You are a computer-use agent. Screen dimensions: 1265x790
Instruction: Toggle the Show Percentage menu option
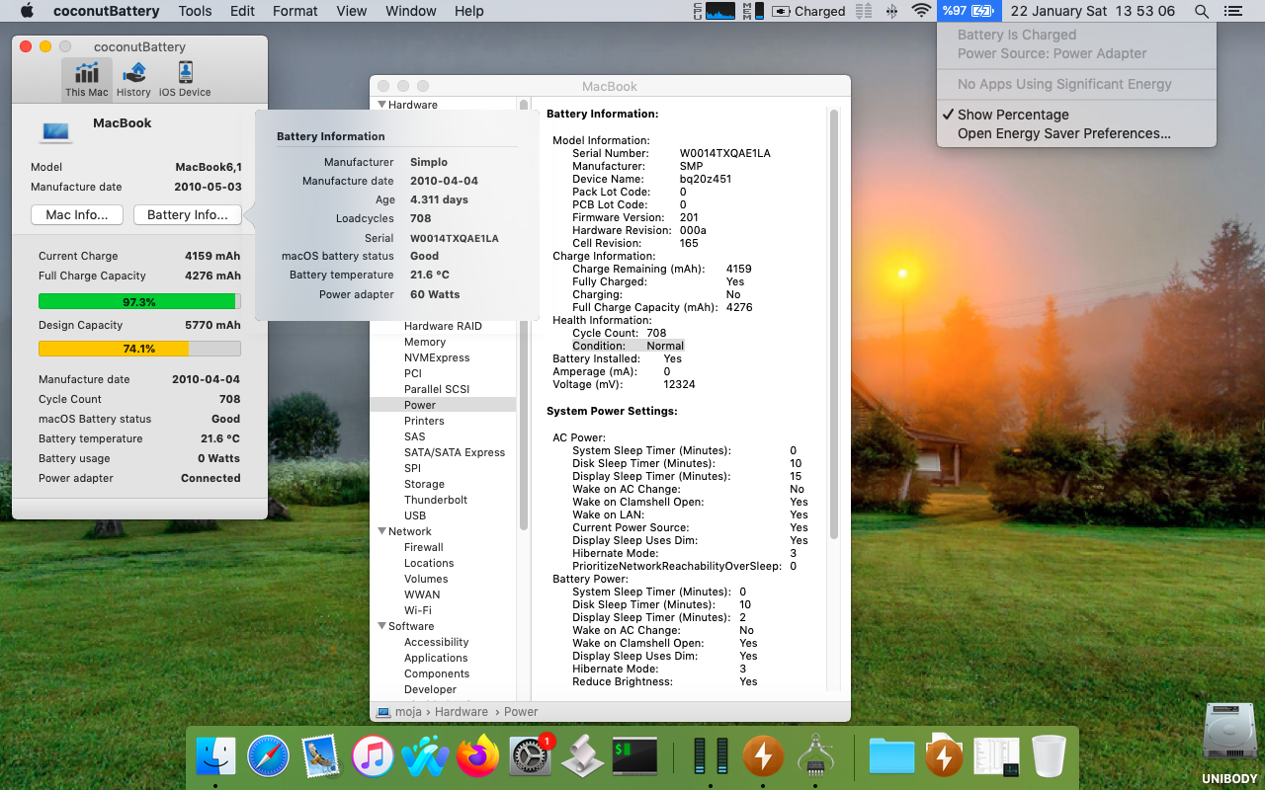[1013, 115]
